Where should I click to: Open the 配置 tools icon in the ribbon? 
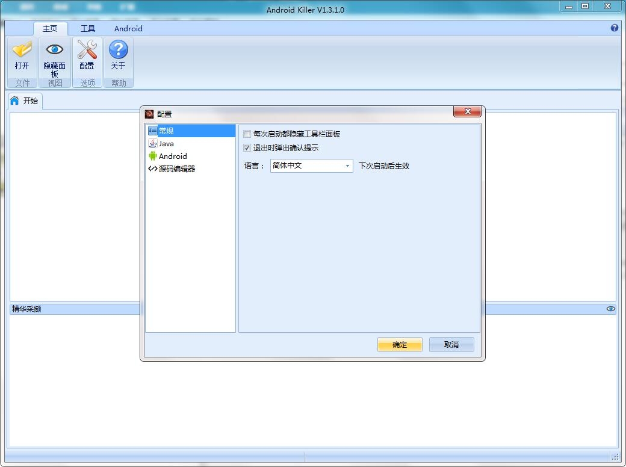coord(87,49)
